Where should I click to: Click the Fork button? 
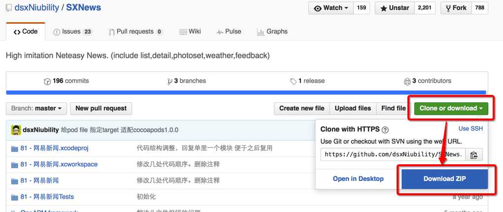[456, 8]
